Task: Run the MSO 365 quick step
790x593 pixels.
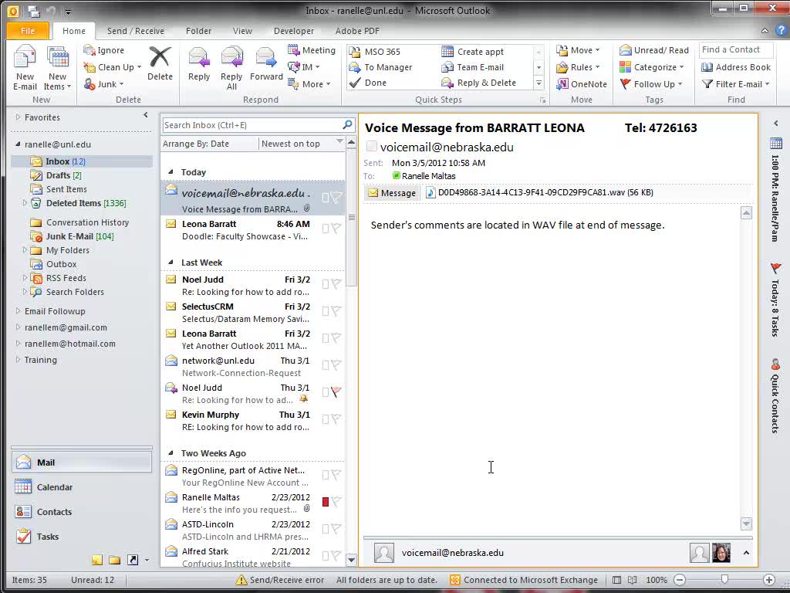Action: [376, 52]
